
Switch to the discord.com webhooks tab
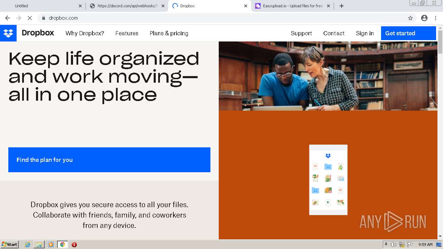[127, 6]
